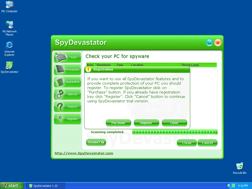This screenshot has width=252, height=189.
Task: Click the Purchase button in Registration dialog
Action: click(x=118, y=123)
